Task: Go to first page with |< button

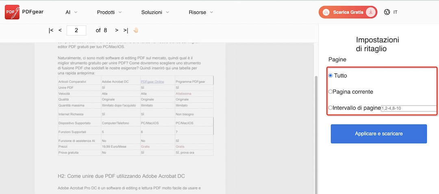Action: [51, 30]
